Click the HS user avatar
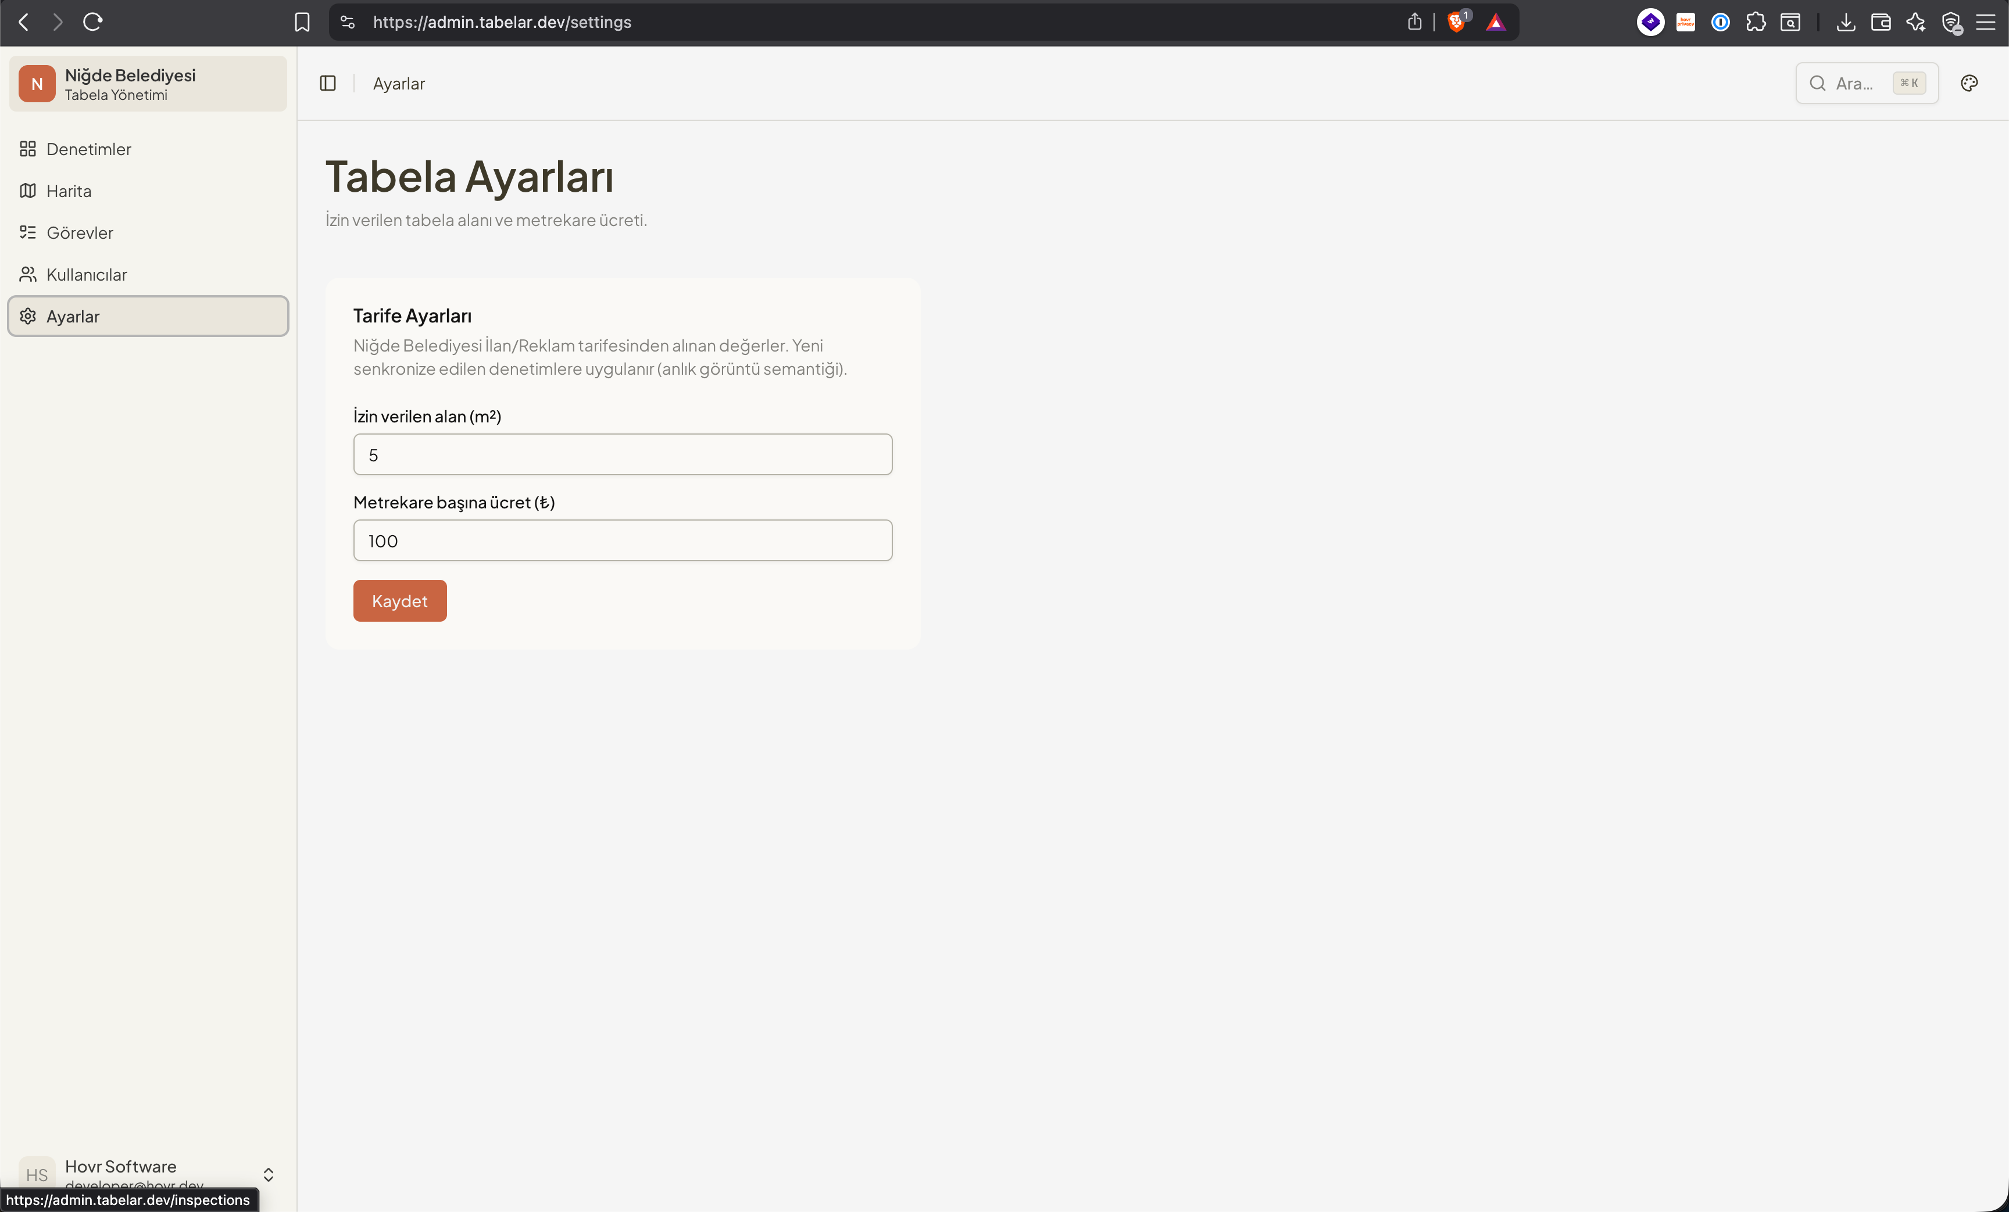 click(37, 1174)
